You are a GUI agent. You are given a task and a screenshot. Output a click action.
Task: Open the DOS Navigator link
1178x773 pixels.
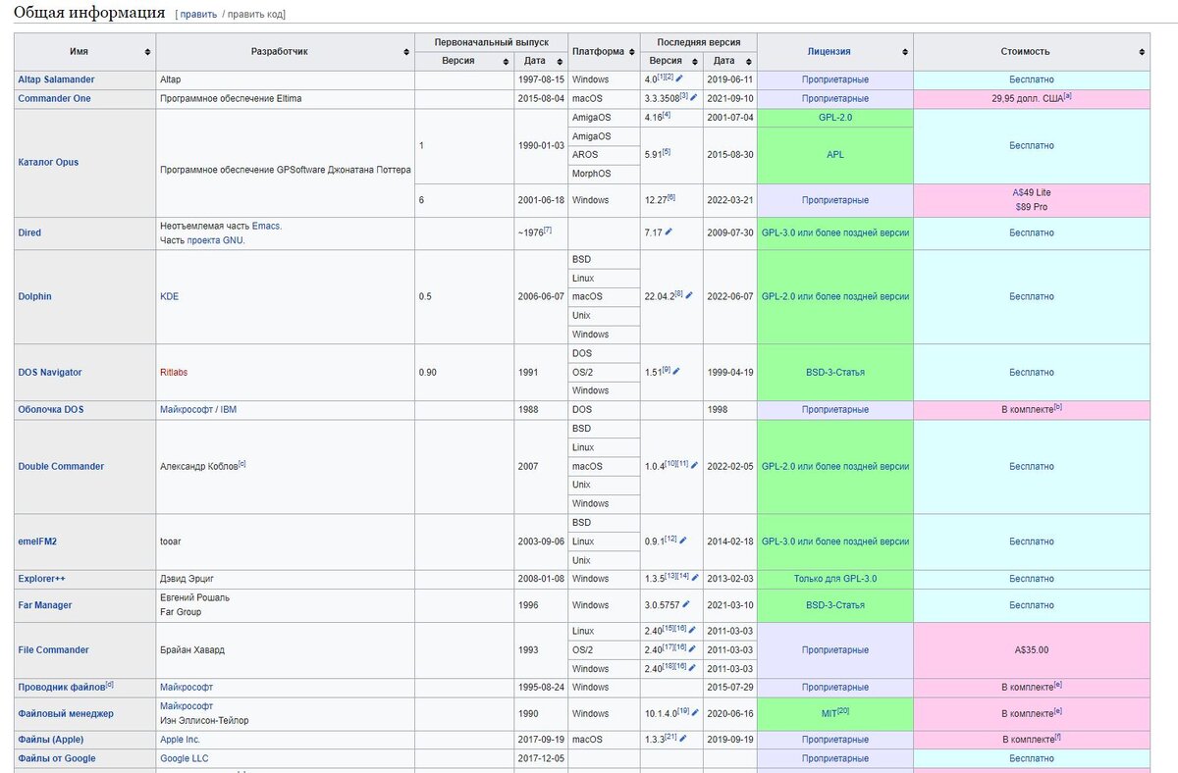[50, 372]
